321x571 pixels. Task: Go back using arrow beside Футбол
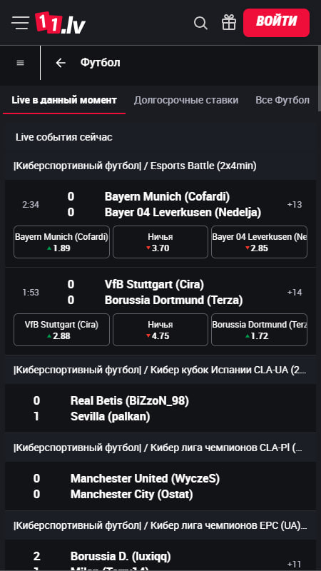61,63
